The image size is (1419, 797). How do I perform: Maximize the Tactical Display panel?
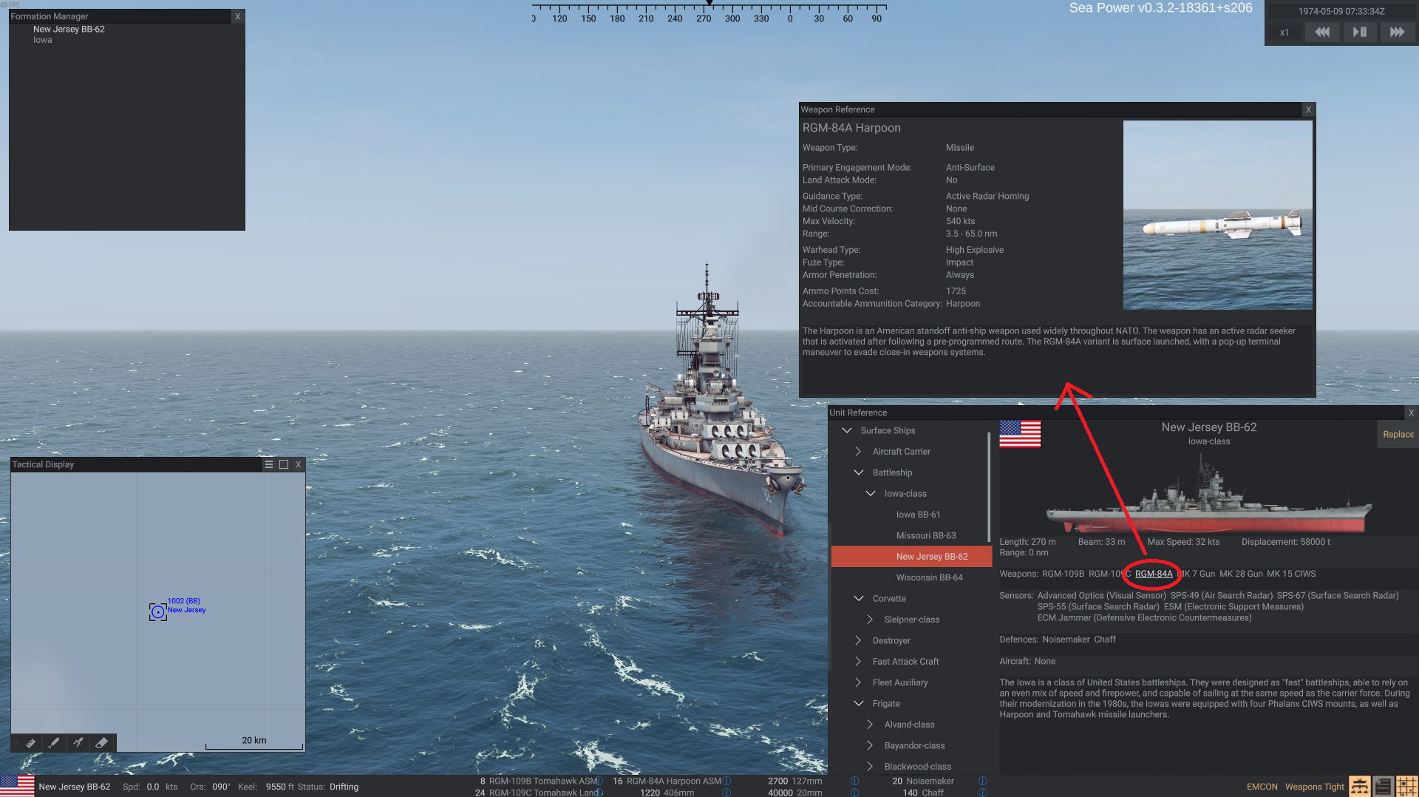pyautogui.click(x=284, y=464)
